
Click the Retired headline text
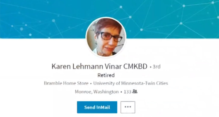[106, 75]
